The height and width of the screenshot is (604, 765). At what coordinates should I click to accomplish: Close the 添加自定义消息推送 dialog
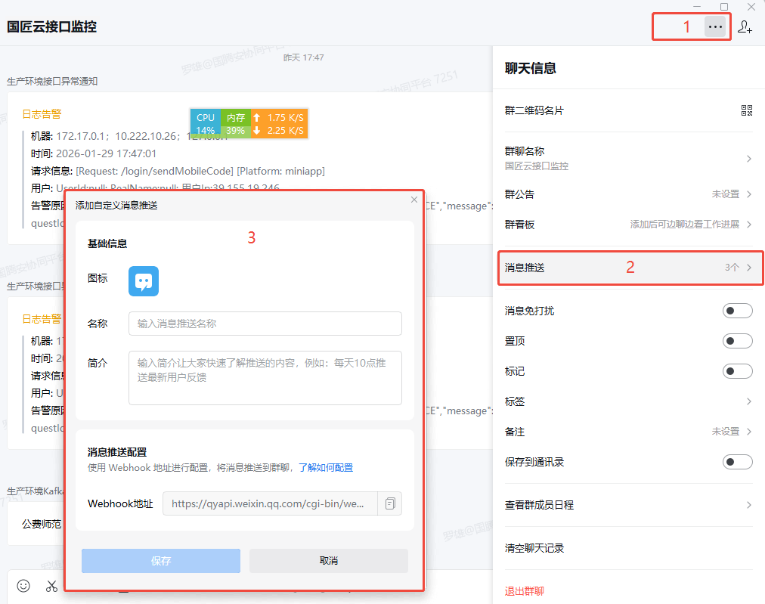coord(413,200)
